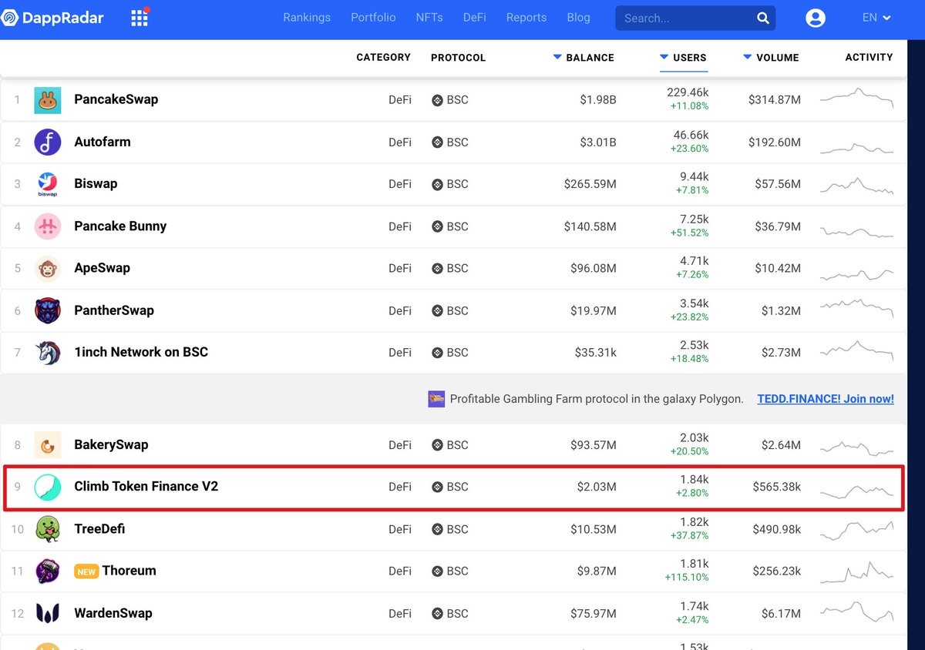Click the $314.87M volume value
This screenshot has height=650, width=925.
pyautogui.click(x=775, y=100)
